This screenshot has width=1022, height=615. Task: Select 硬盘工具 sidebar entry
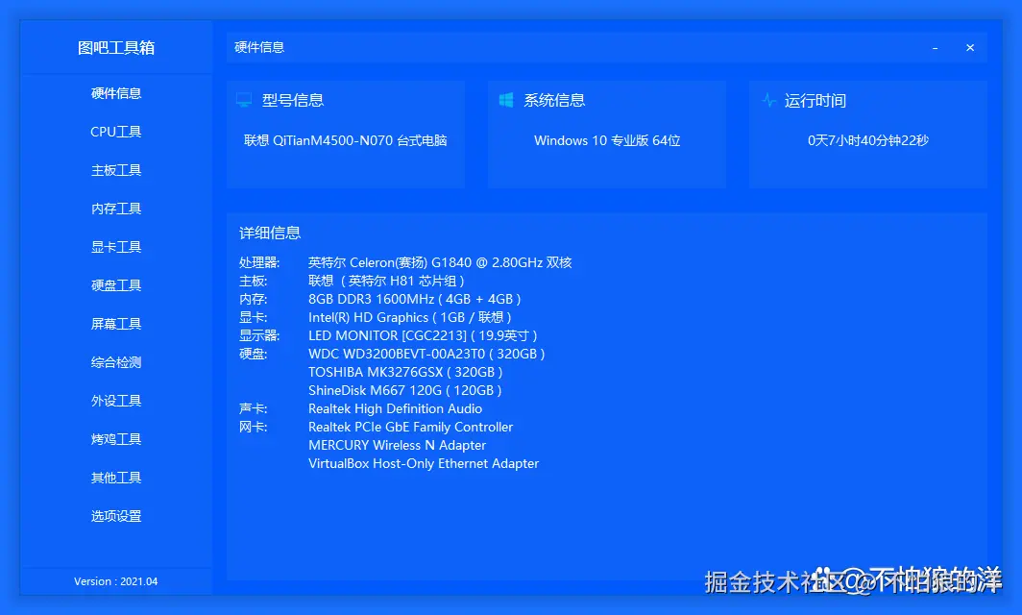pos(116,285)
